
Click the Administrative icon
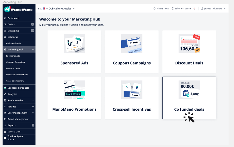[5, 100]
